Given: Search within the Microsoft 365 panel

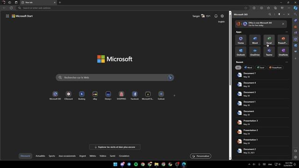Looking at the screenshot, I should (x=270, y=14).
